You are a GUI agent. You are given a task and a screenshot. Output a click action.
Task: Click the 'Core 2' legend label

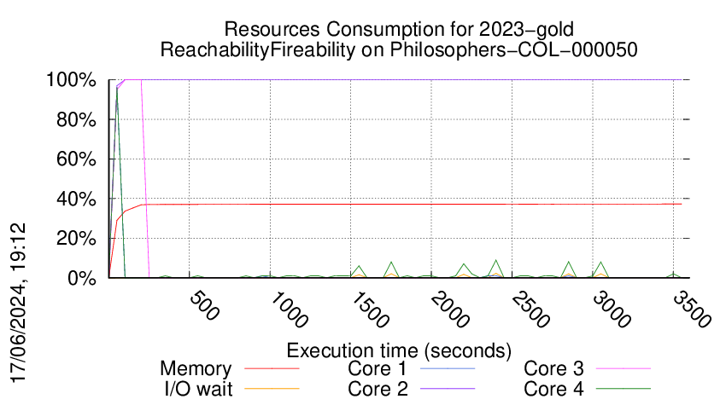(378, 389)
